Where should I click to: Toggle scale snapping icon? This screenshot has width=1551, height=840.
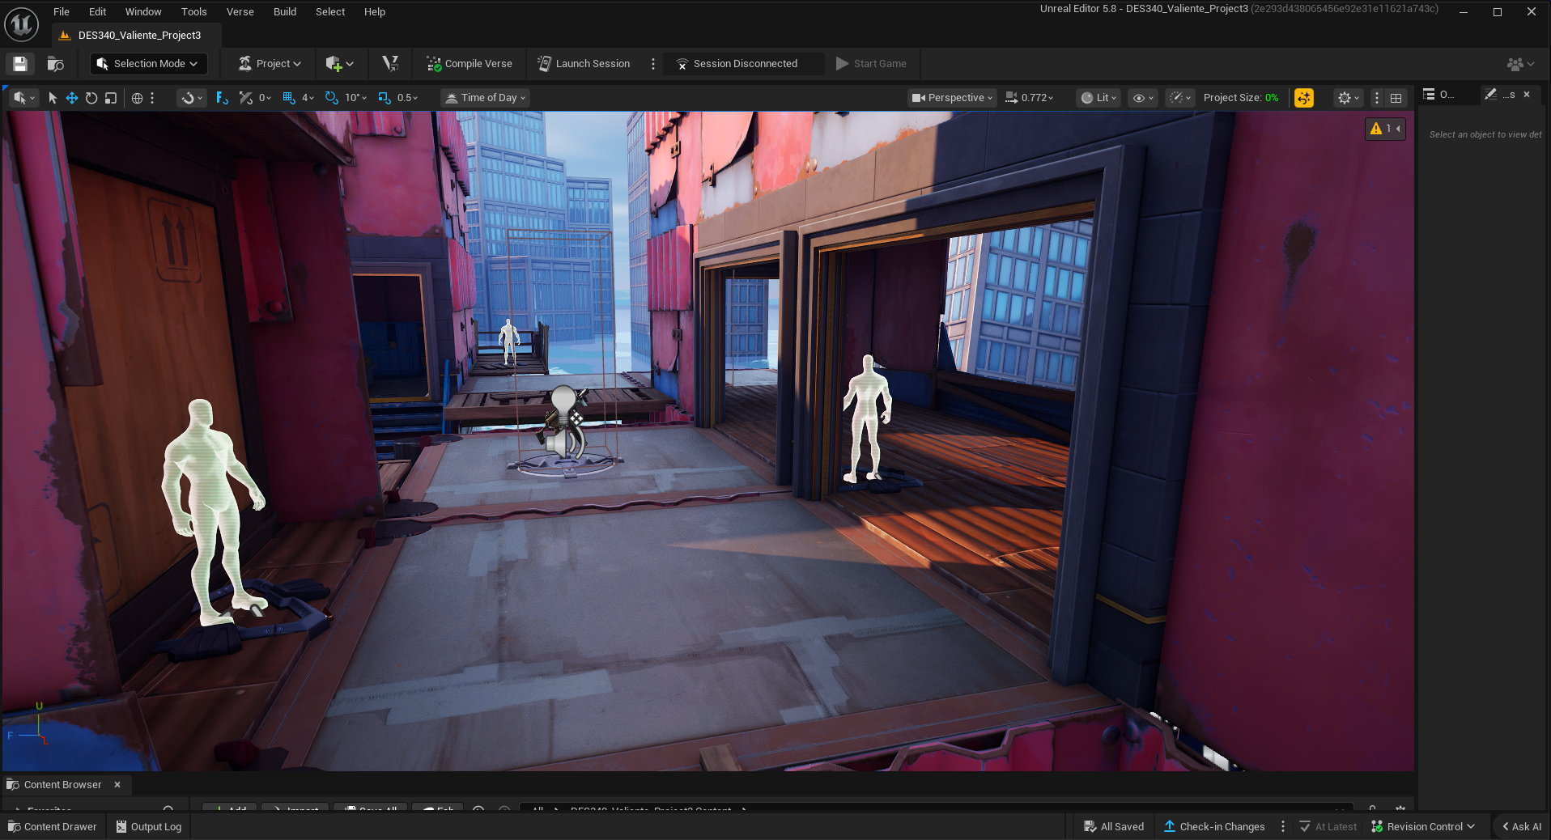pyautogui.click(x=385, y=98)
